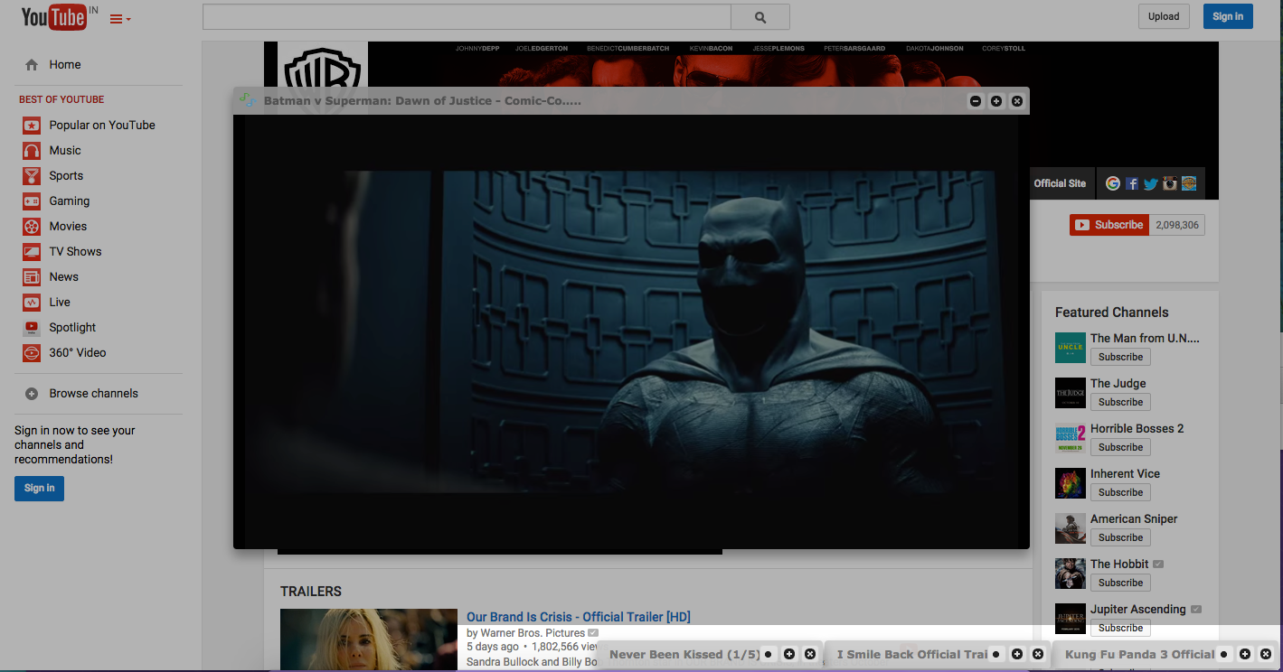Open The Hobbit featured channel
1283x672 pixels.
[1119, 565]
